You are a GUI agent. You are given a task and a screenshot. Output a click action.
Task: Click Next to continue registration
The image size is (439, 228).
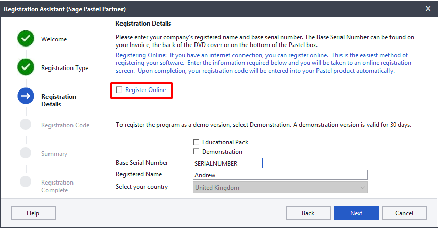pyautogui.click(x=356, y=213)
